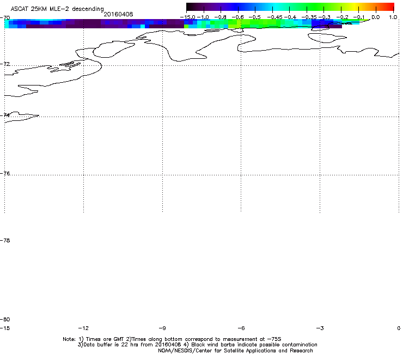This screenshot has height=354, width=403.
Task: Pick the red end of the color bar
Action: coord(389,7)
